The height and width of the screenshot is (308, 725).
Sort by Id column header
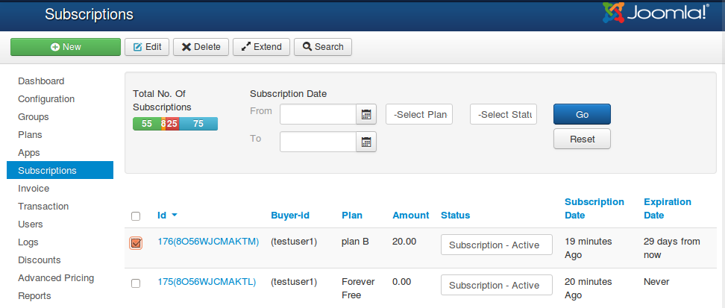click(x=162, y=215)
